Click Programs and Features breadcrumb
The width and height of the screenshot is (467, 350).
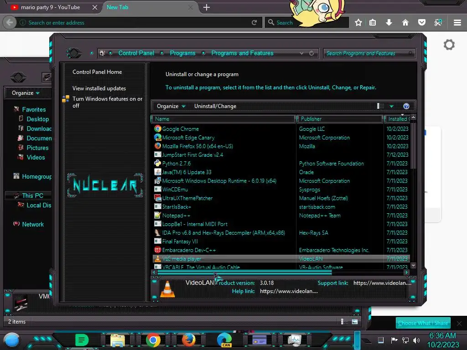[242, 53]
